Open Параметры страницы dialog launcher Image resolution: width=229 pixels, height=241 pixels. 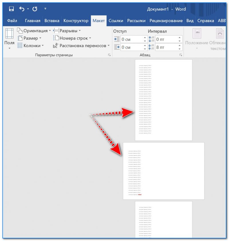(x=109, y=55)
